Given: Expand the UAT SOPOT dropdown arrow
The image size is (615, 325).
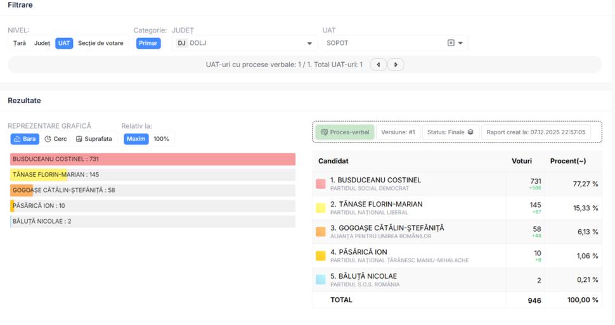Looking at the screenshot, I should point(460,44).
